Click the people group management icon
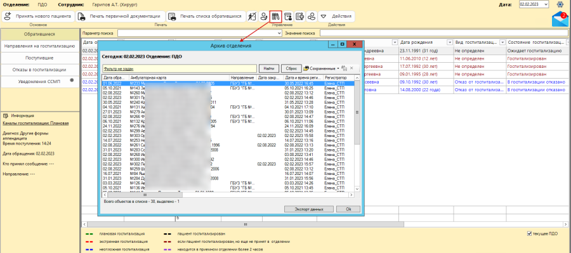Image resolution: width=571 pixels, height=253 pixels. pos(312,16)
